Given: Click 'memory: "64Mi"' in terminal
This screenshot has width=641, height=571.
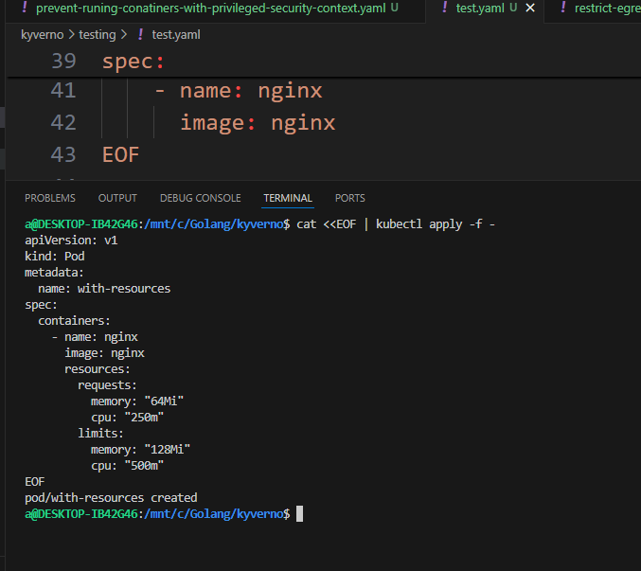Looking at the screenshot, I should click(x=137, y=401).
